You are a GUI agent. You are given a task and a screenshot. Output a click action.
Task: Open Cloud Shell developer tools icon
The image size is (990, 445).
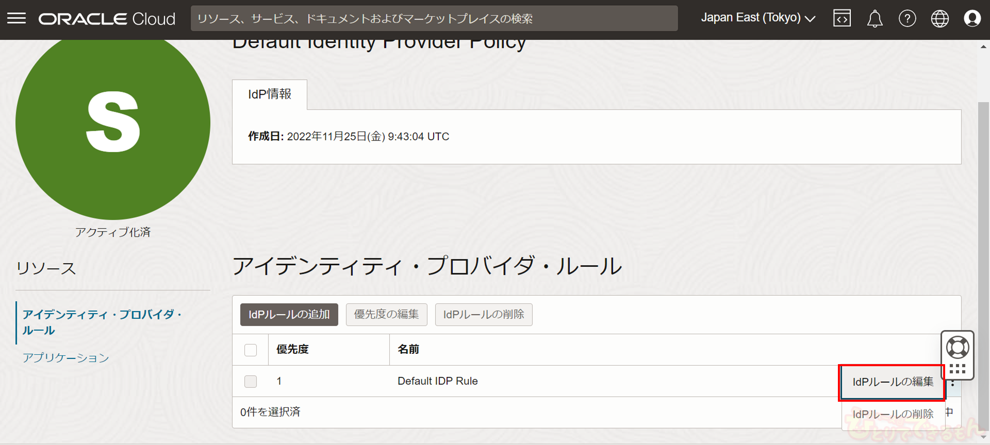click(x=841, y=19)
